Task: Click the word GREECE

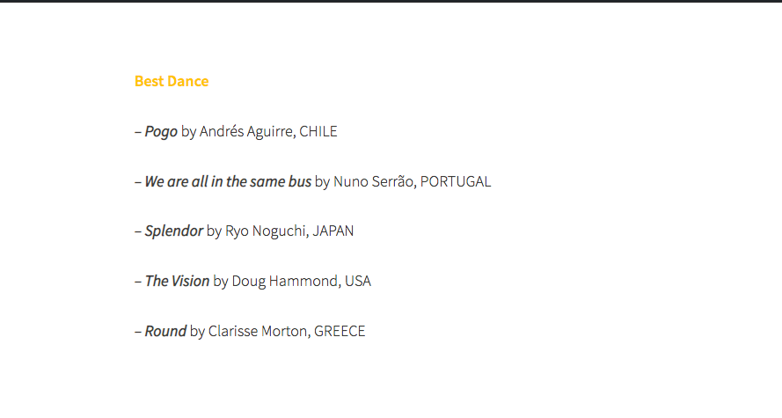Action: coord(340,331)
